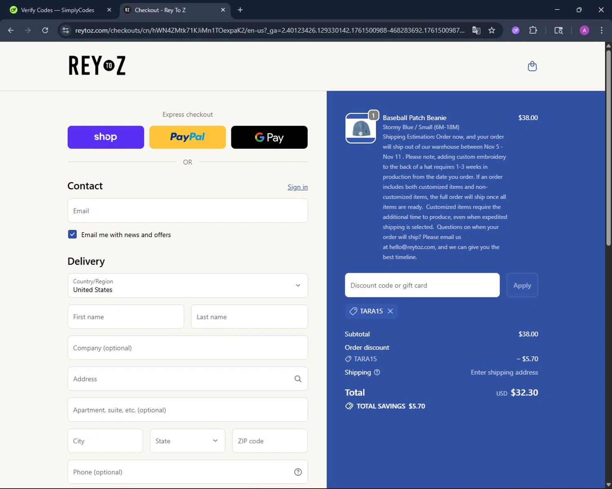
Task: Click the purple extension icon in toolbar
Action: (x=516, y=30)
